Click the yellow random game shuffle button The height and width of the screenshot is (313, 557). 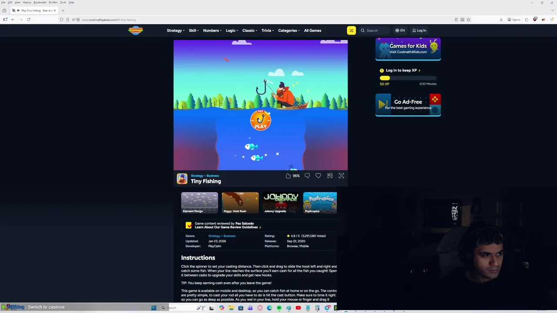(x=351, y=30)
